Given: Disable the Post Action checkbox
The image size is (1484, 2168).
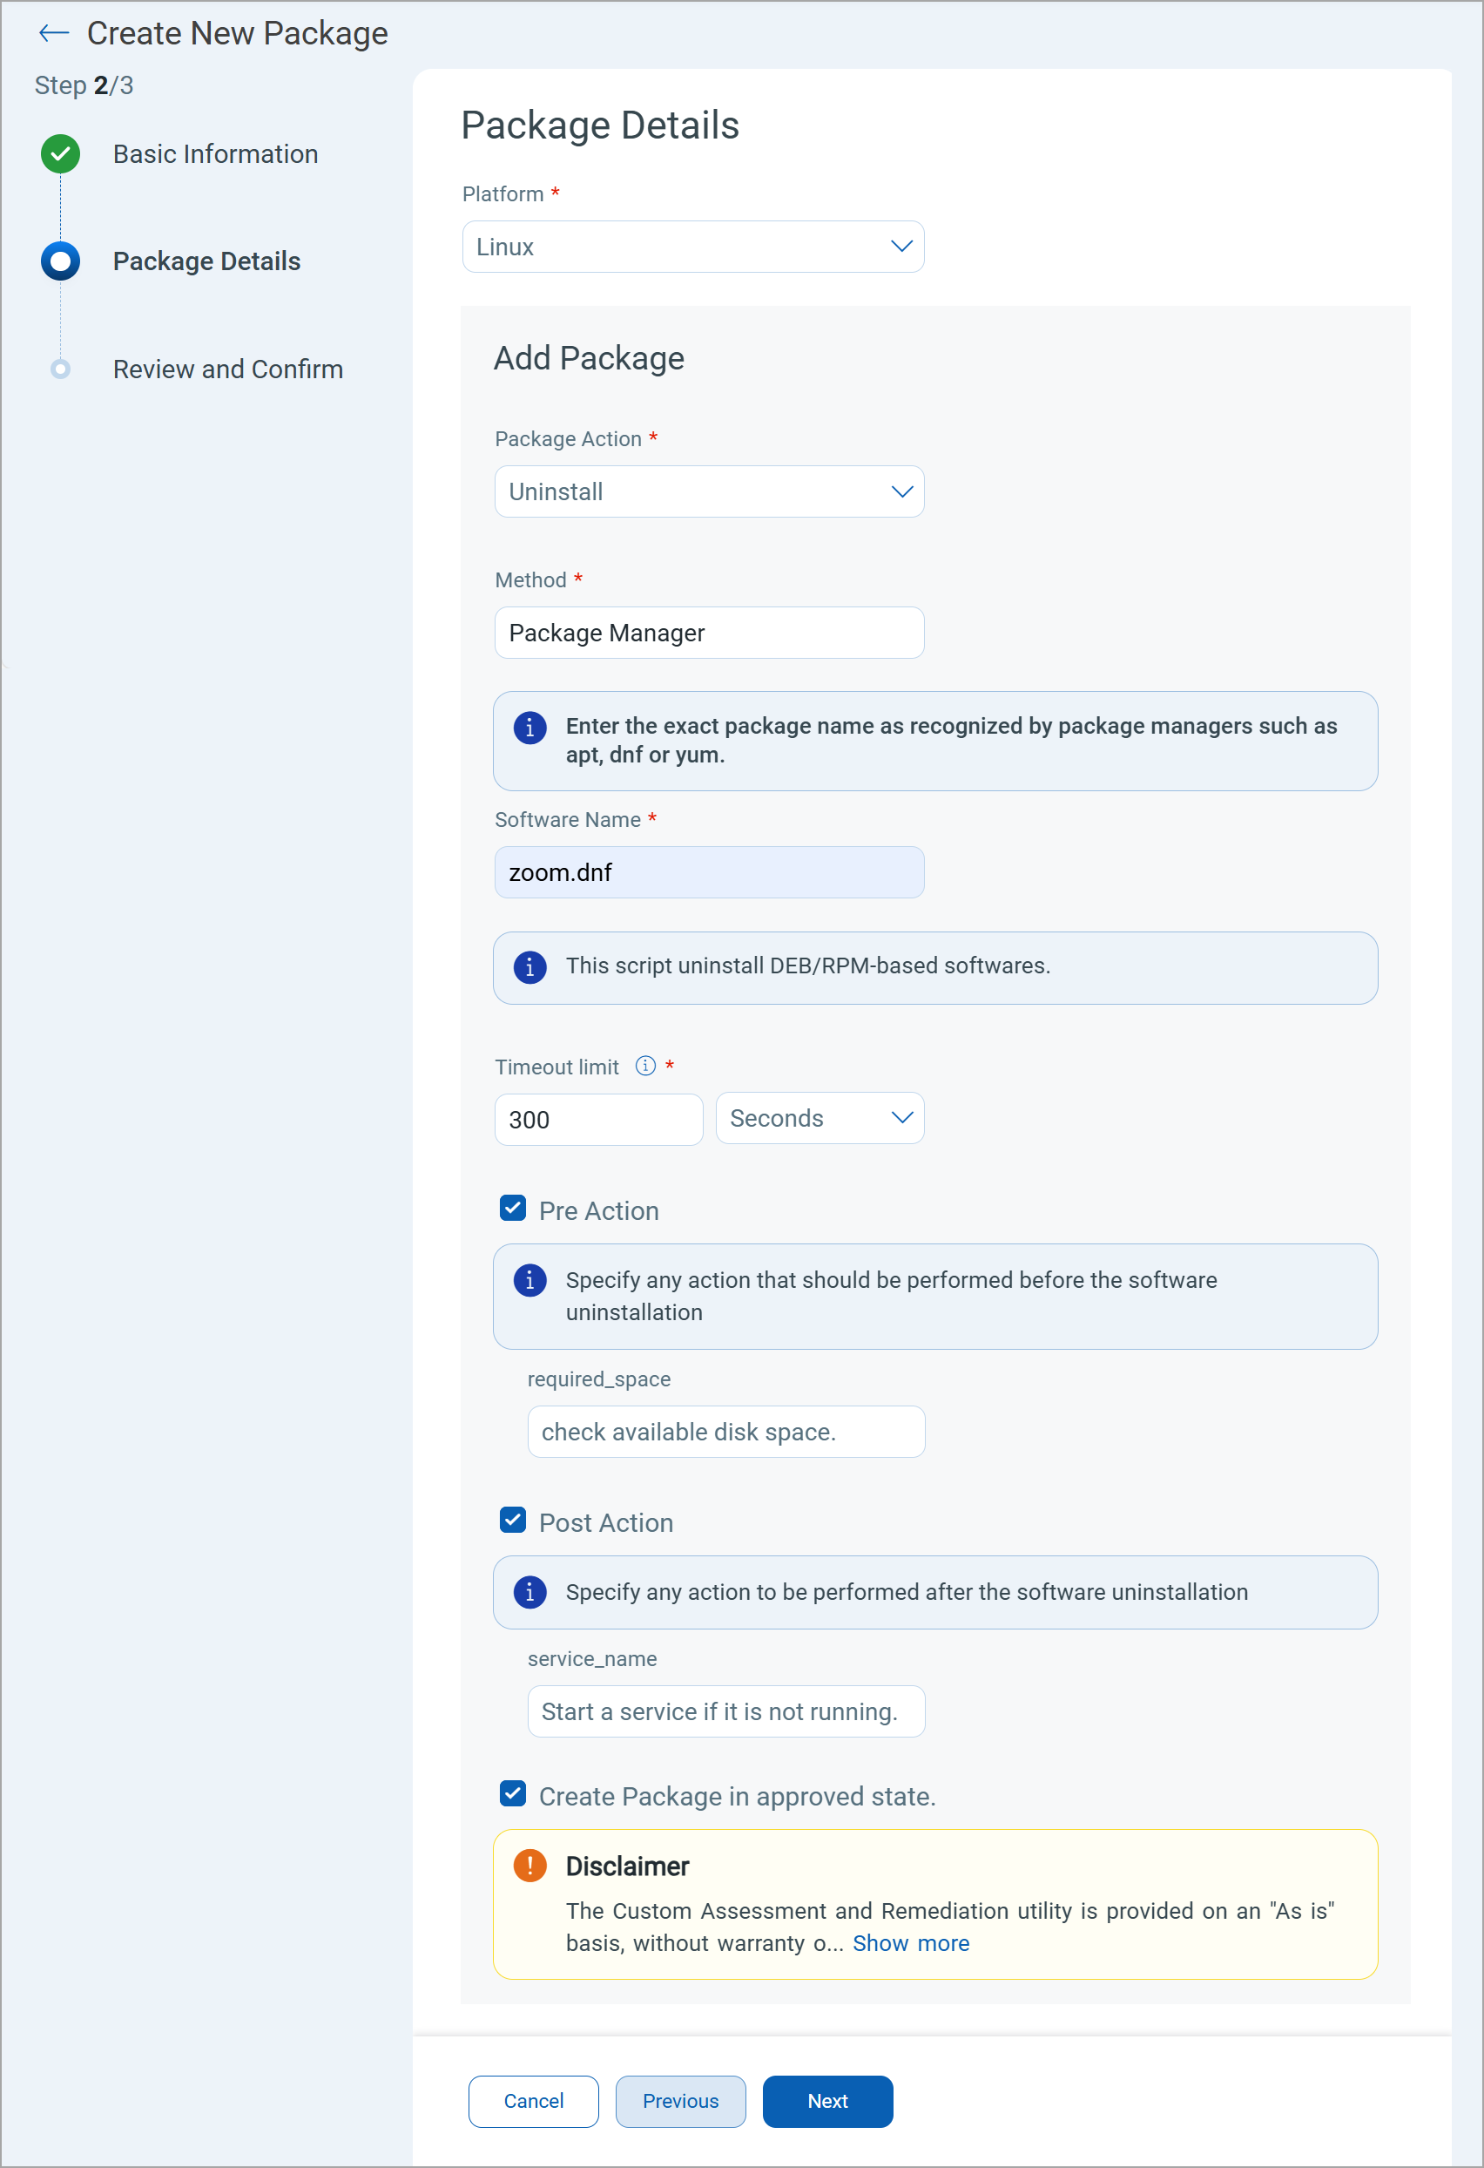Looking at the screenshot, I should (x=513, y=1521).
